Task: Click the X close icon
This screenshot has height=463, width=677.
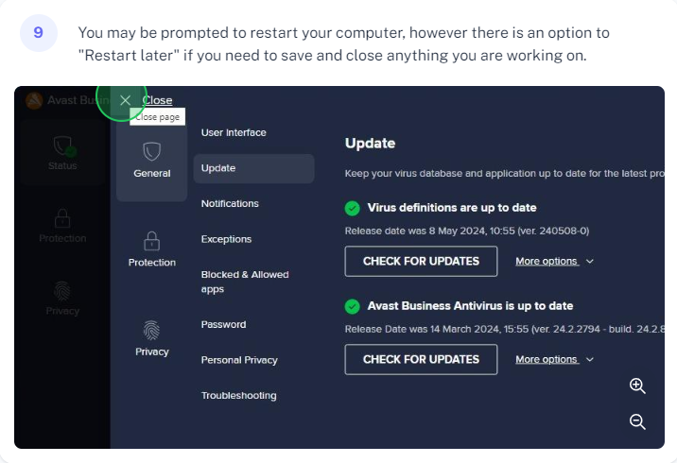Action: coord(125,100)
